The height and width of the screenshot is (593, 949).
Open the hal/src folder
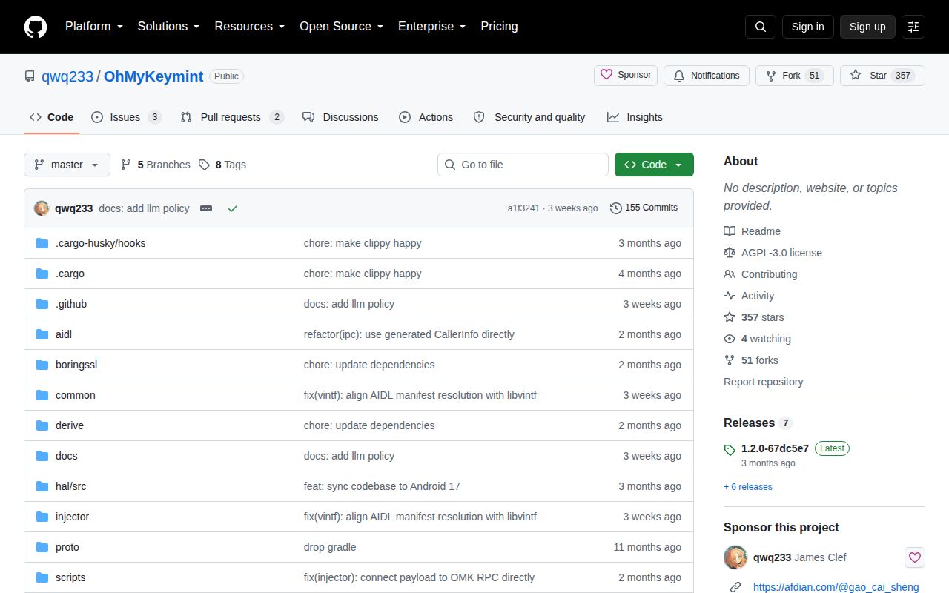[70, 486]
